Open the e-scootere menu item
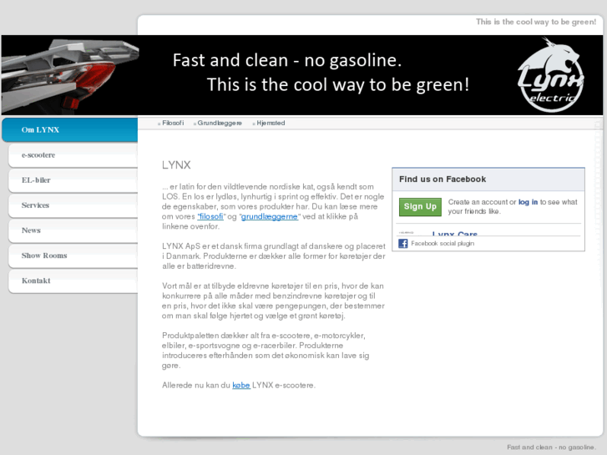The width and height of the screenshot is (607, 455). (x=73, y=155)
